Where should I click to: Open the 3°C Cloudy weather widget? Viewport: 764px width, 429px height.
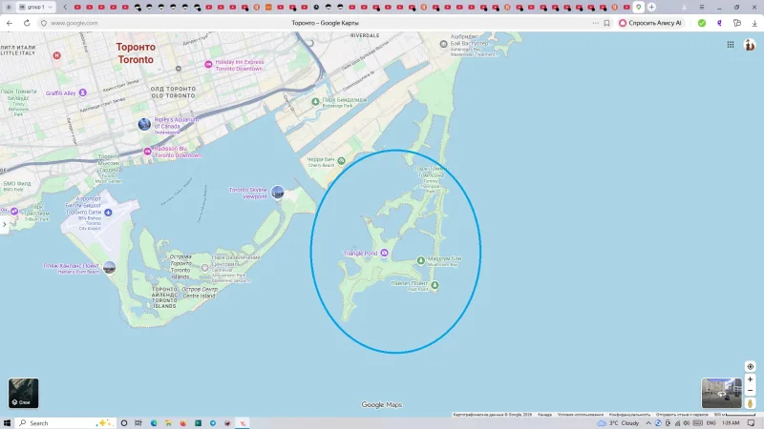tap(618, 423)
